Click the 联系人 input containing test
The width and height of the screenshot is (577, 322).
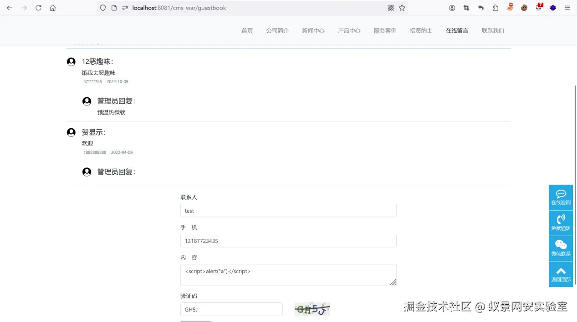point(288,211)
